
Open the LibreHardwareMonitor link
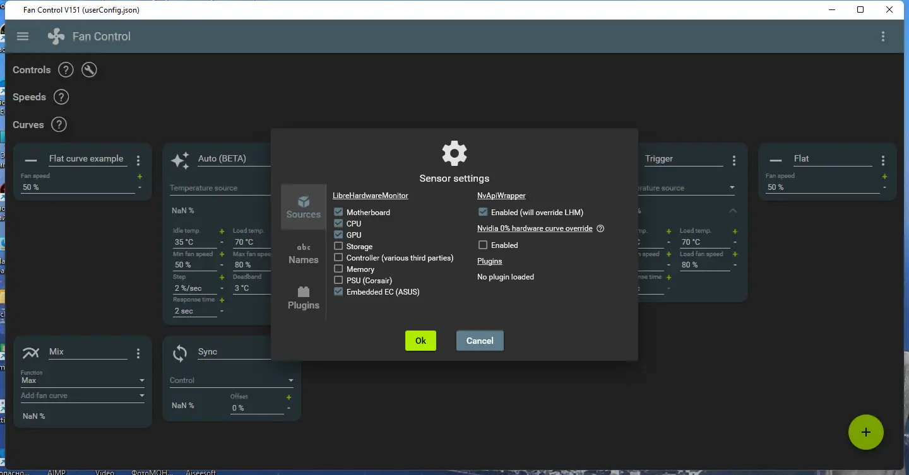(371, 196)
